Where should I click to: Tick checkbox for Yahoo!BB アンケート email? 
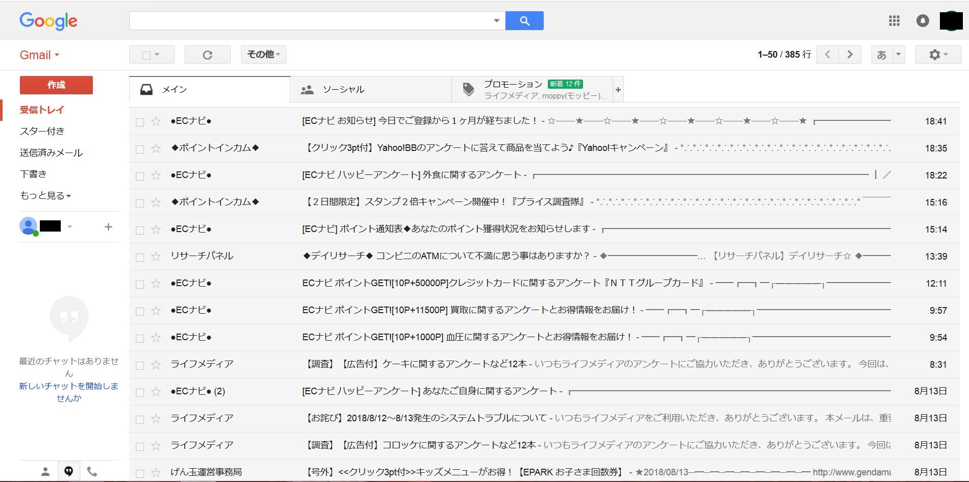(x=140, y=149)
